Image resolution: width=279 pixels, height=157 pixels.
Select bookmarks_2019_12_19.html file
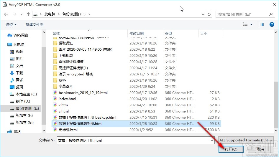click(x=83, y=92)
